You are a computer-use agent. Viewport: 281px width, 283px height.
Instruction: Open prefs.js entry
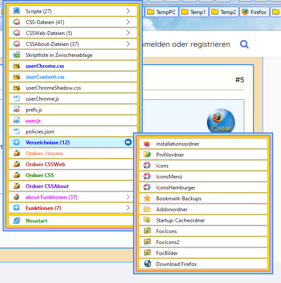point(73,109)
